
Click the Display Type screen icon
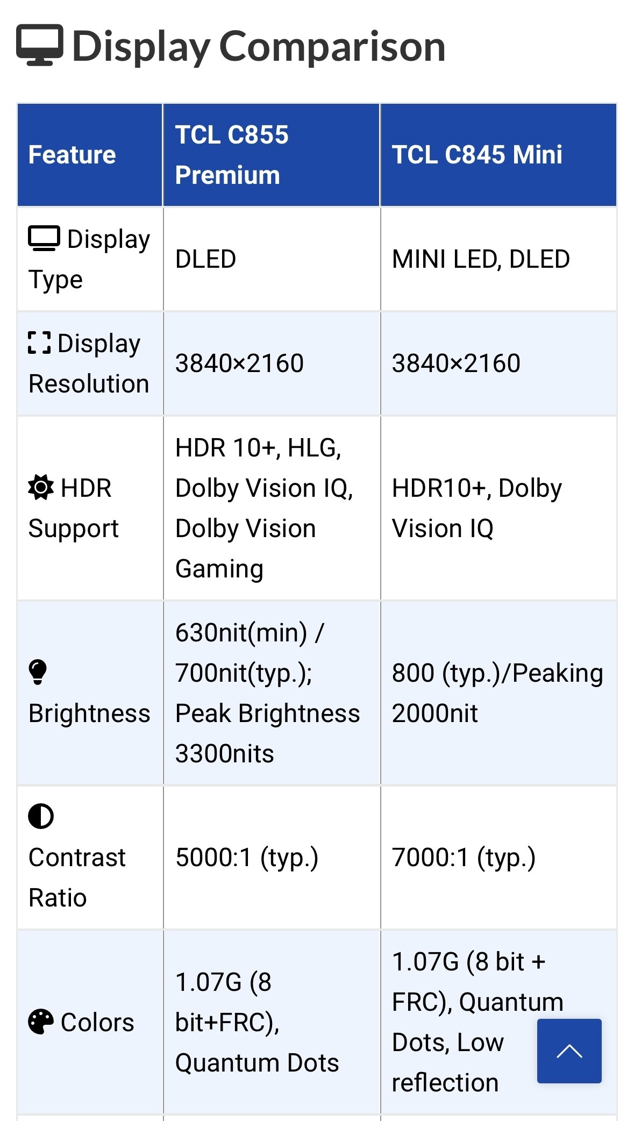pos(44,238)
